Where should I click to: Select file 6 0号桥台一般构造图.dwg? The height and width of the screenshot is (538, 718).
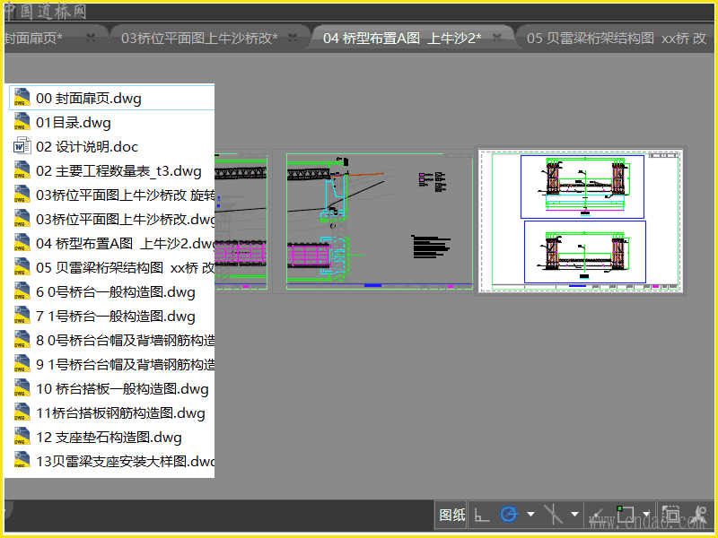[x=111, y=292]
